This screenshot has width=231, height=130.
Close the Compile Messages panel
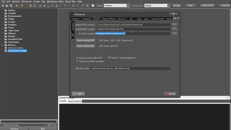(x=228, y=97)
